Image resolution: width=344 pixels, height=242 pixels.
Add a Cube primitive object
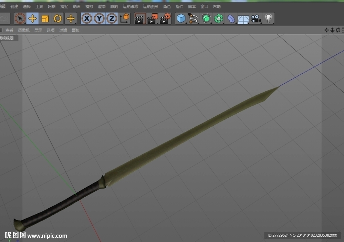click(x=181, y=18)
